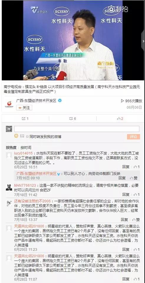Open MAN7766123's avatar picture
The height and width of the screenshot is (283, 145).
pos(9,187)
